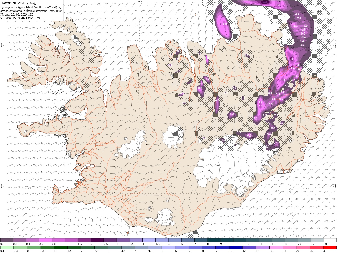The width and height of the screenshot is (337, 253).
Task: Click 'slydda/snjókoma' description line
Action: [x=31, y=11]
